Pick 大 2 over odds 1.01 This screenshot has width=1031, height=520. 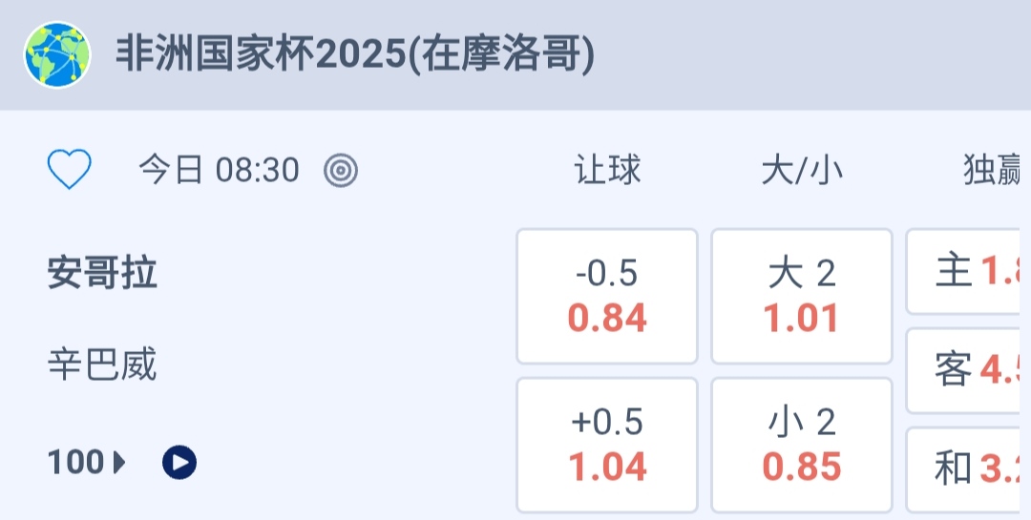click(x=802, y=296)
